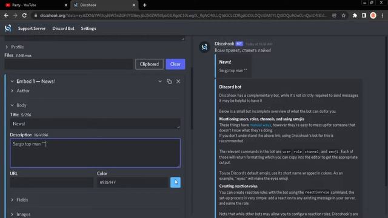Open the Settings menu item
388x218 pixels.
89,28
